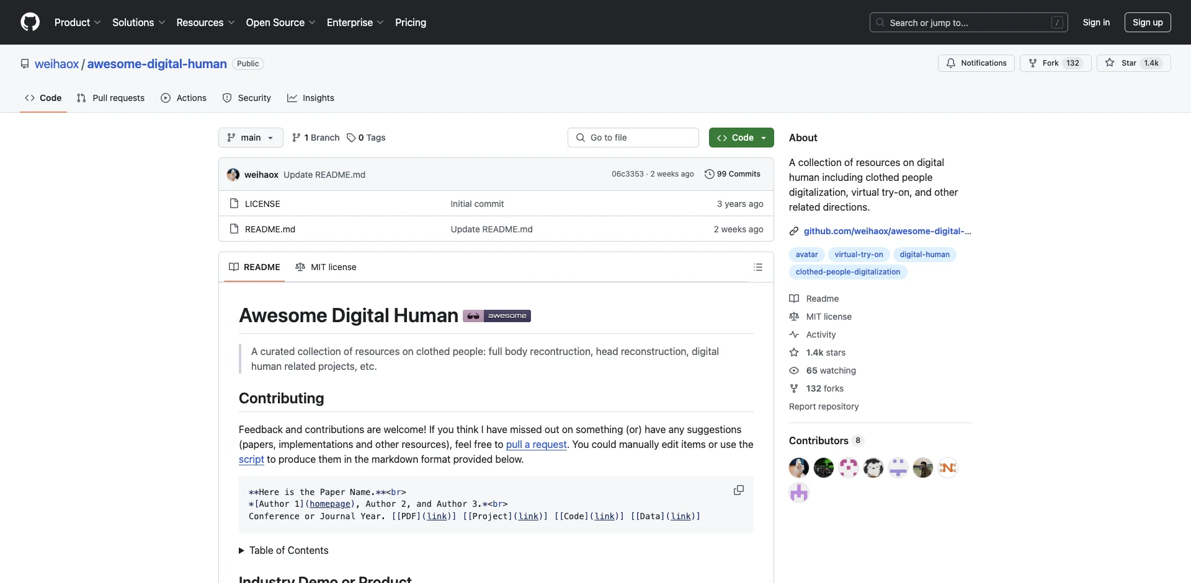Open the 99 Commits history
Image resolution: width=1191 pixels, height=583 pixels.
coord(733,174)
